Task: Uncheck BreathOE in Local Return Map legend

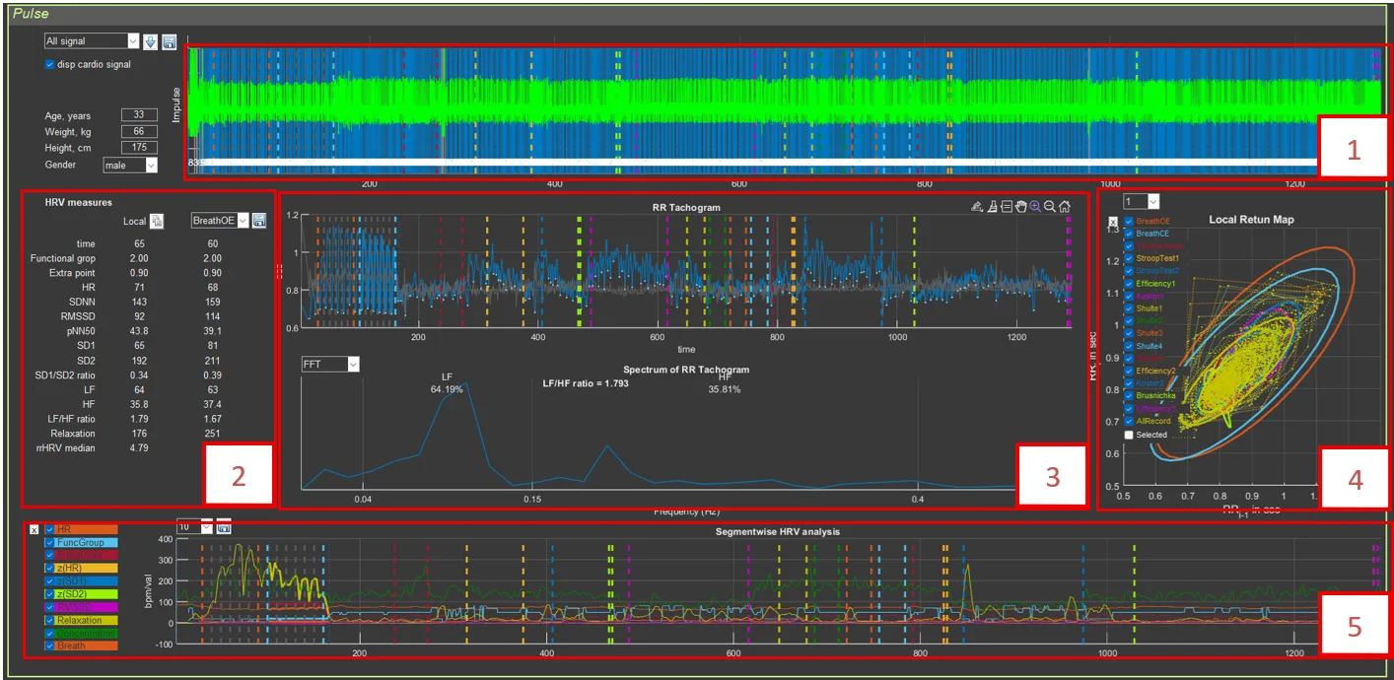Action: pyautogui.click(x=1129, y=222)
